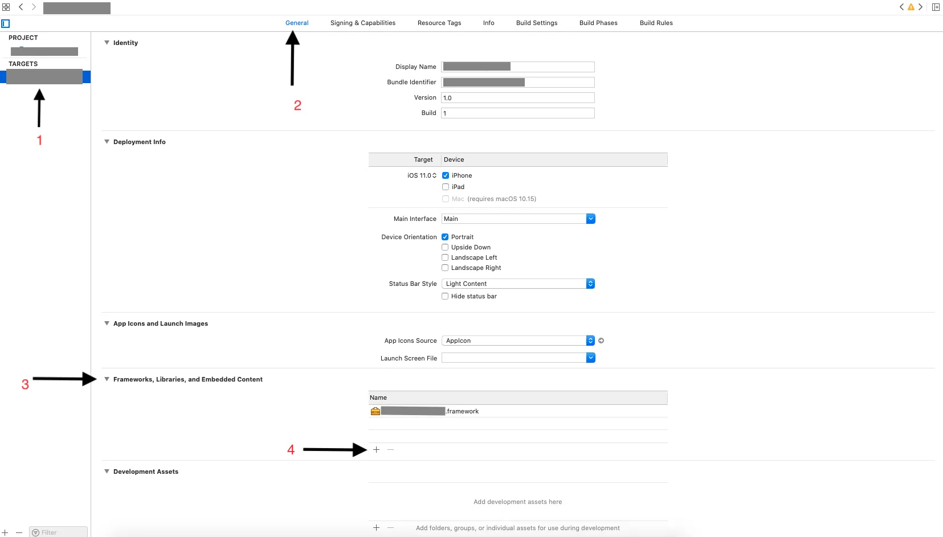The height and width of the screenshot is (537, 943).
Task: Click the Device column header
Action: tap(554, 159)
